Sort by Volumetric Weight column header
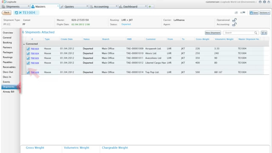This screenshot has height=153, width=272. pyautogui.click(x=224, y=39)
